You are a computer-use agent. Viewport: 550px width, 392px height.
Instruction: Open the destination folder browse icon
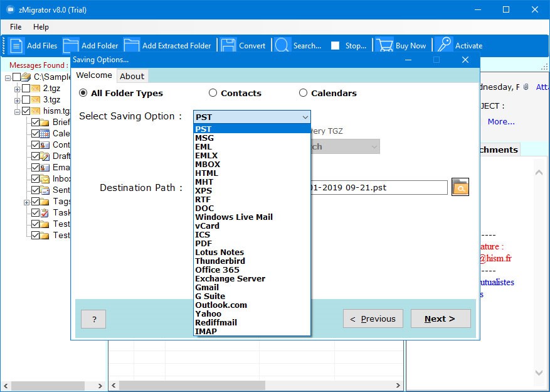(460, 187)
